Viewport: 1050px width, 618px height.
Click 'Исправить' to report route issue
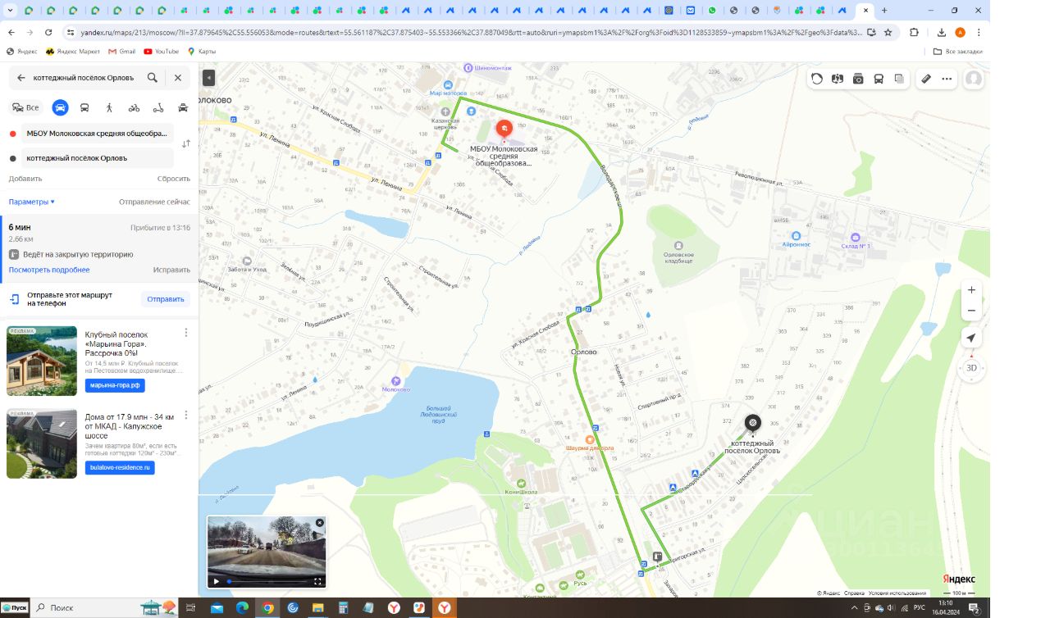pos(171,270)
